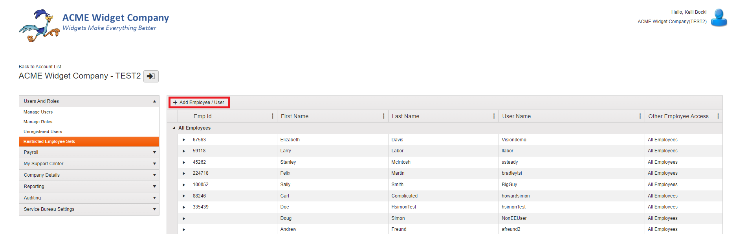Screen dimensions: 746x234
Task: Expand the Reporting sidebar section
Action: pos(89,186)
